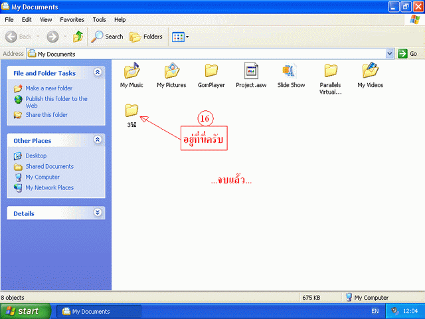The image size is (425, 319).
Task: Close the My Documents window
Action: (418, 7)
